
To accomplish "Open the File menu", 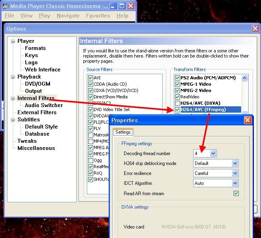I will pos(10,15).
